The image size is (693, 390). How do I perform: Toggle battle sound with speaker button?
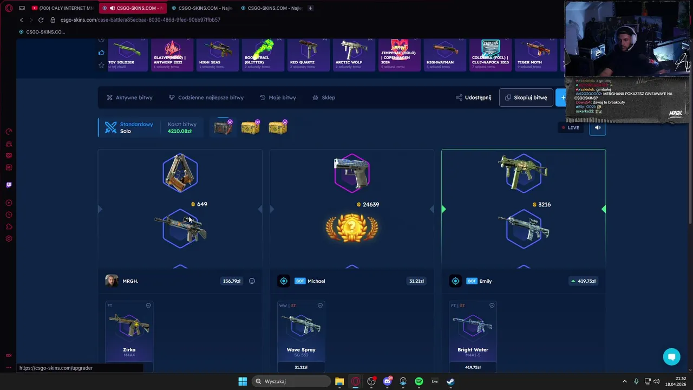598,128
